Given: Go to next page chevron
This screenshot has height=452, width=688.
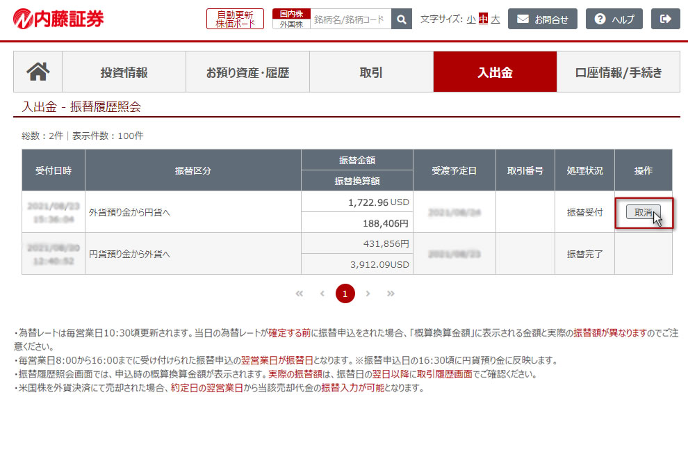Looking at the screenshot, I should [x=368, y=293].
